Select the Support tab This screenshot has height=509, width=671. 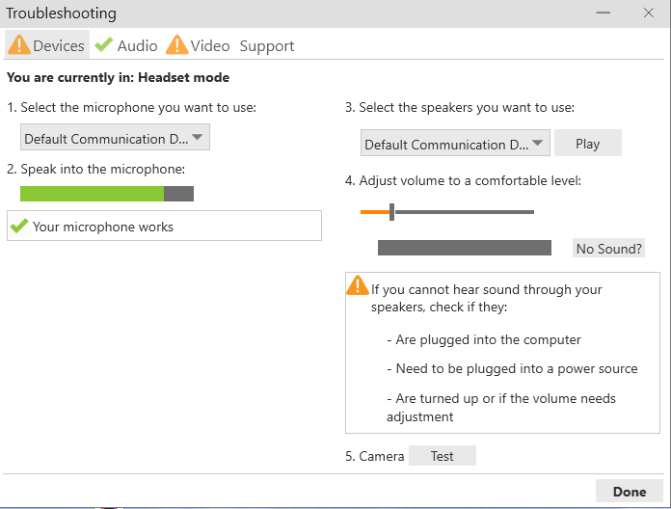click(267, 46)
